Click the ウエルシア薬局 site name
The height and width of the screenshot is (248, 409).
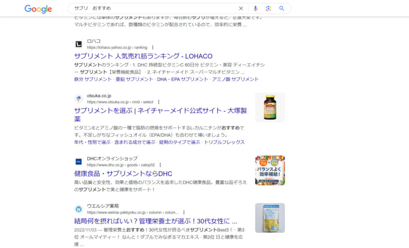coord(103,206)
